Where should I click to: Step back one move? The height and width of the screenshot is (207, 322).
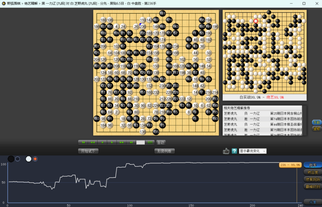[x=102, y=143]
